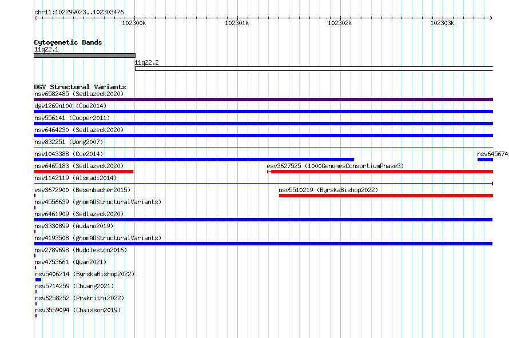Select the white 11q22.2 band bar

[x=314, y=69]
